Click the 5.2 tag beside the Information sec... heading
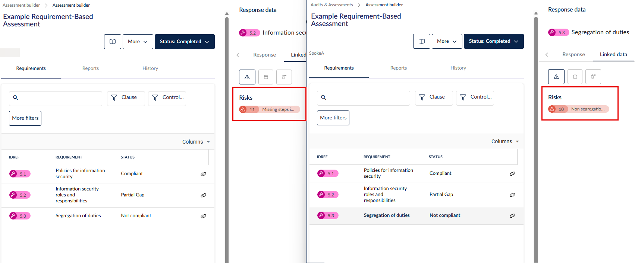 (249, 33)
